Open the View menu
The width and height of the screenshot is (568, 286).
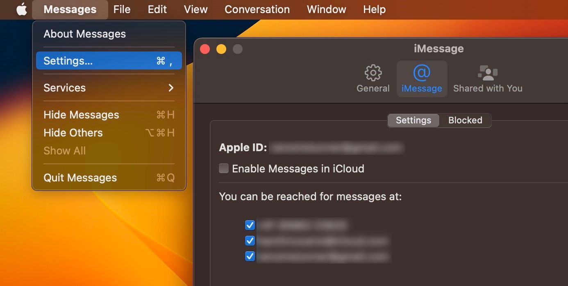tap(195, 9)
